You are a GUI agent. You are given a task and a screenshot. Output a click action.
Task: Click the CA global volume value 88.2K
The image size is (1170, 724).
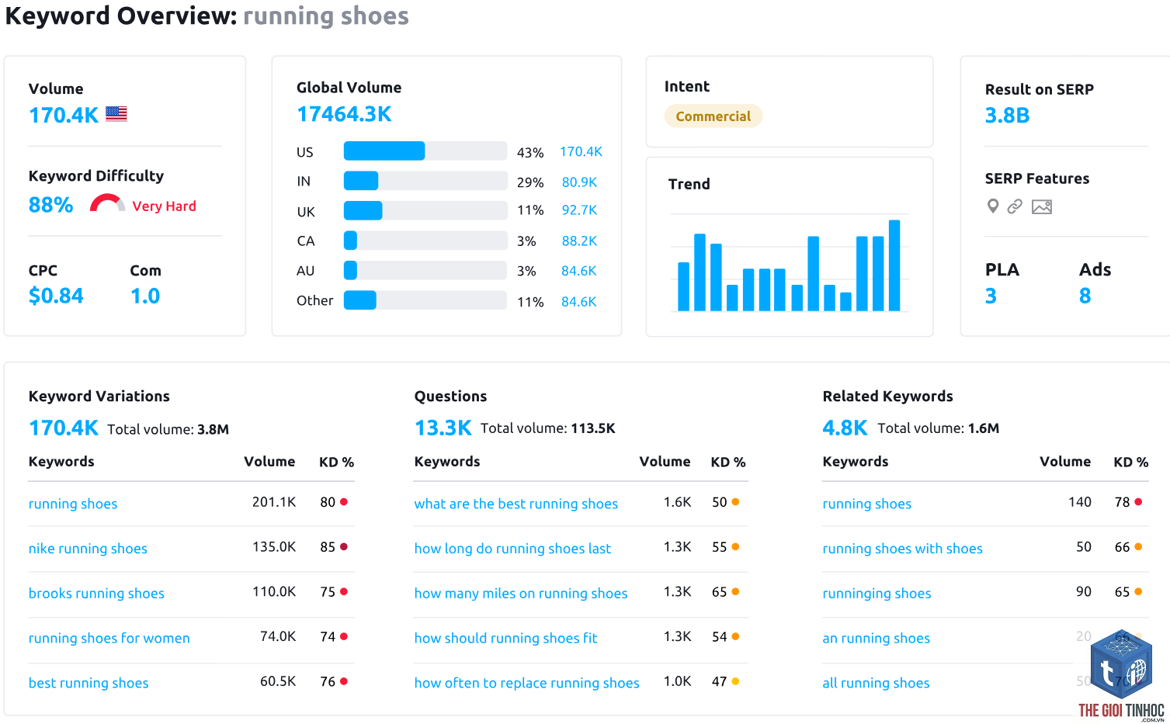[x=579, y=241]
